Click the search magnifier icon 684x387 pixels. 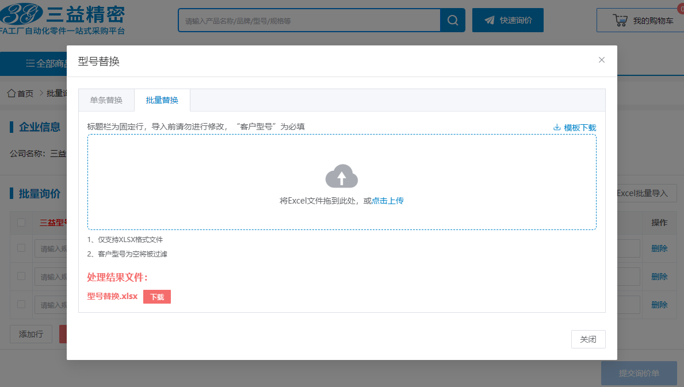pos(453,20)
